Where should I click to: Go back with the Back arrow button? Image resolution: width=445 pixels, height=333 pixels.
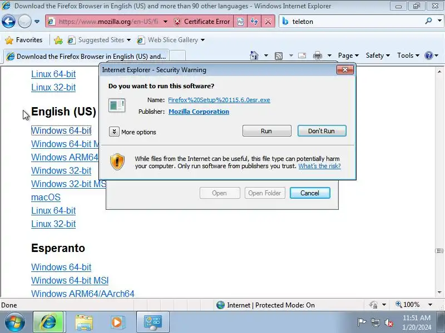coord(8,21)
